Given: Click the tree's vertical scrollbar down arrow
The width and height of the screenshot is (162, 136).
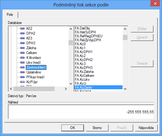Looking at the screenshot, I should tap(71, 83).
